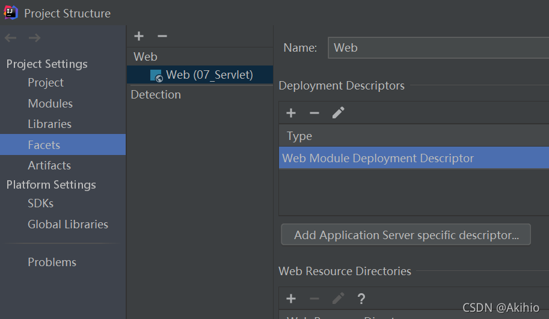Open the Libraries section
This screenshot has width=549, height=319.
(x=49, y=124)
